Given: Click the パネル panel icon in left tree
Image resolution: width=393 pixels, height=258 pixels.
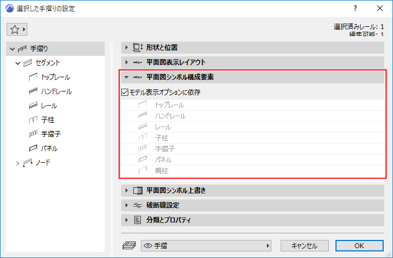Looking at the screenshot, I should tap(33, 148).
